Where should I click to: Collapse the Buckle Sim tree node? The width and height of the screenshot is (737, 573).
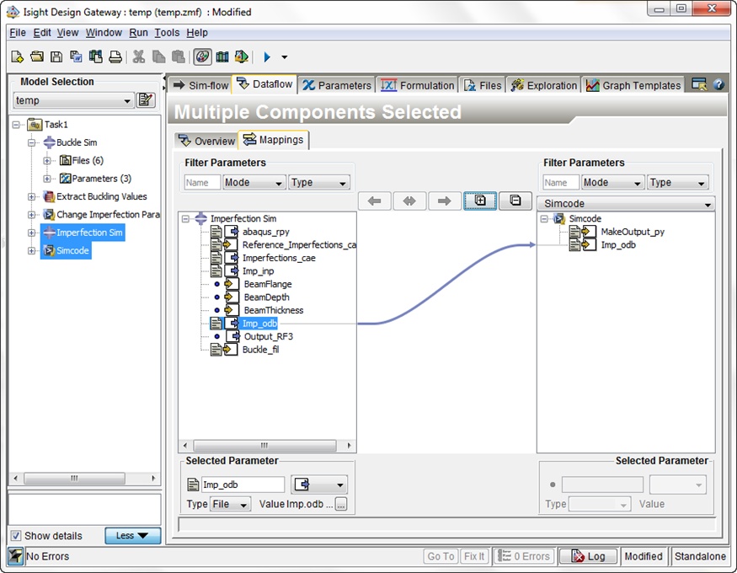[31, 142]
